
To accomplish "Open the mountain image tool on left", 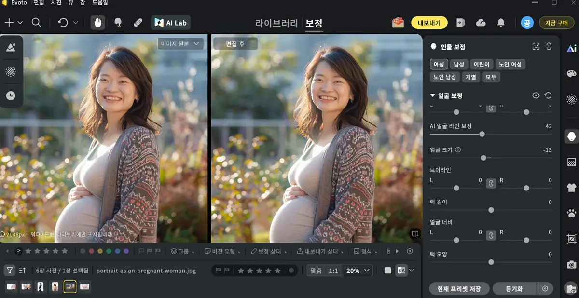I will pos(11,47).
